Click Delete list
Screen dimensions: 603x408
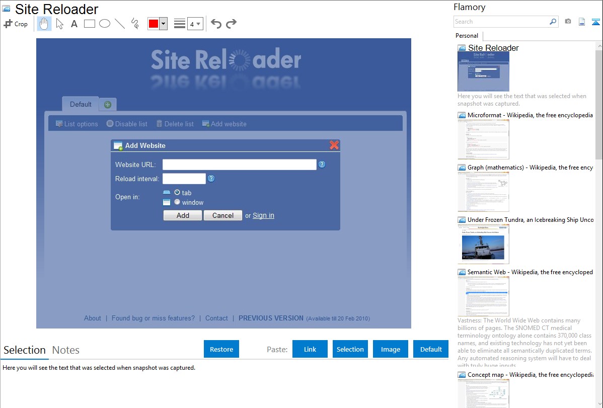(x=175, y=124)
